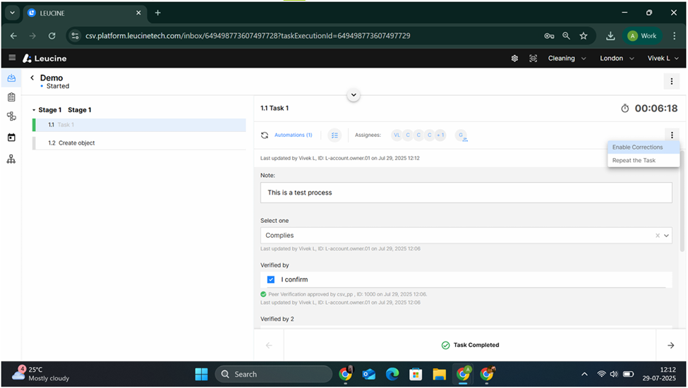Open the Cleaning dropdown in header
Viewport: 688px width, 388px height.
(567, 59)
